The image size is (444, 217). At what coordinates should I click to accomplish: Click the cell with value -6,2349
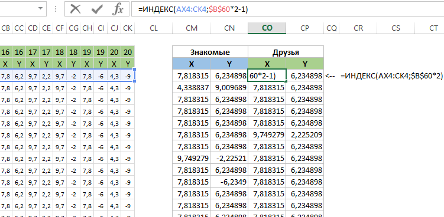229,182
